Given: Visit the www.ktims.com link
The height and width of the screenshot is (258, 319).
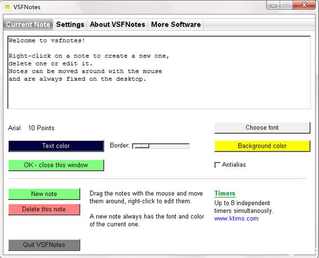Looking at the screenshot, I should point(236,218).
